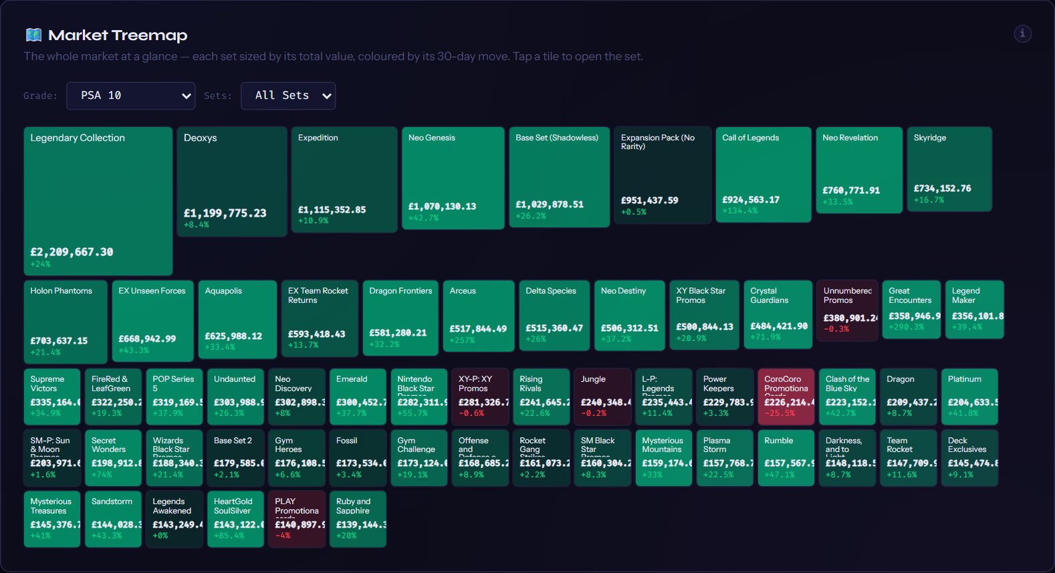Open the EX Unseen Forces tile

click(x=153, y=321)
